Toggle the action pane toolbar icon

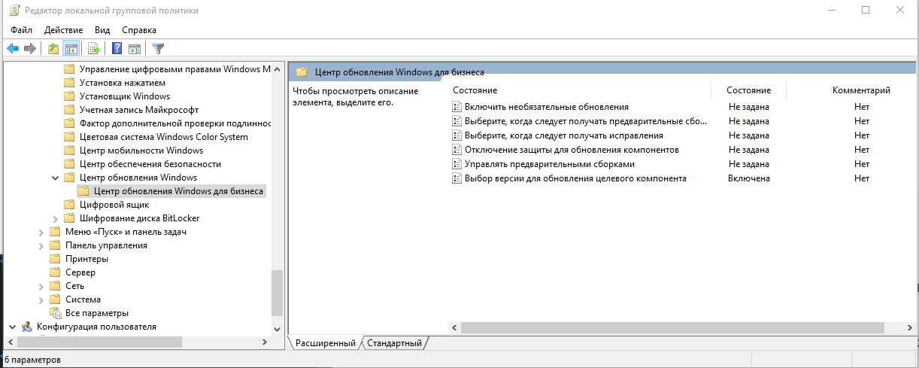click(135, 49)
